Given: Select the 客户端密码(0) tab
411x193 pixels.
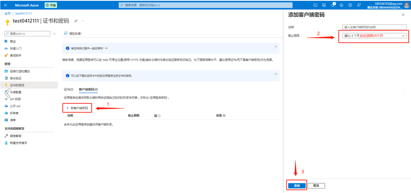Looking at the screenshot, I should click(x=88, y=90).
